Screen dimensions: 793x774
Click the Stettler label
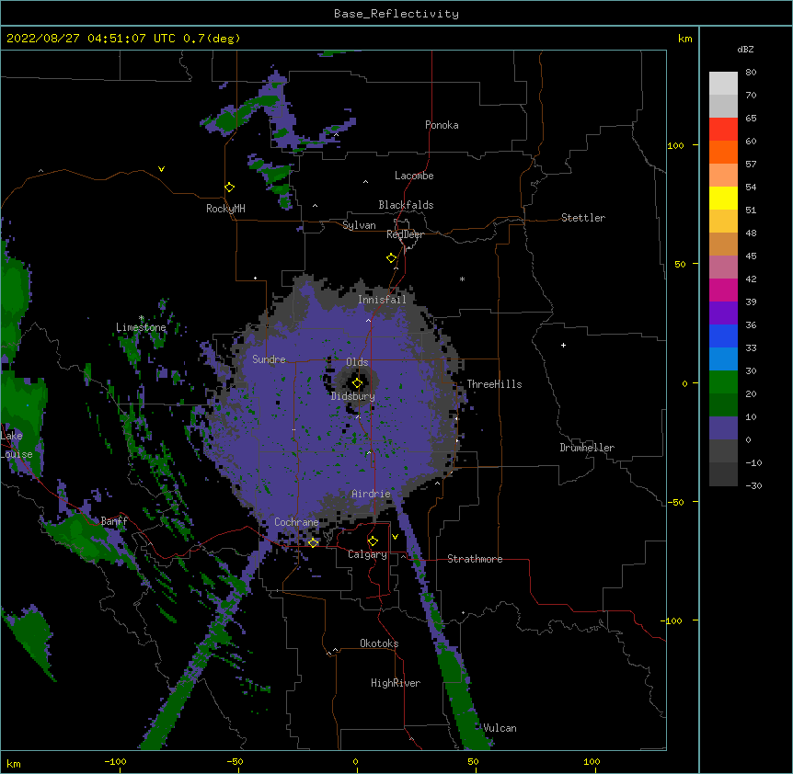tap(583, 218)
